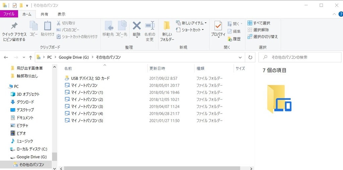Select folder マイ ノートパソコン (1)

pyautogui.click(x=84, y=92)
